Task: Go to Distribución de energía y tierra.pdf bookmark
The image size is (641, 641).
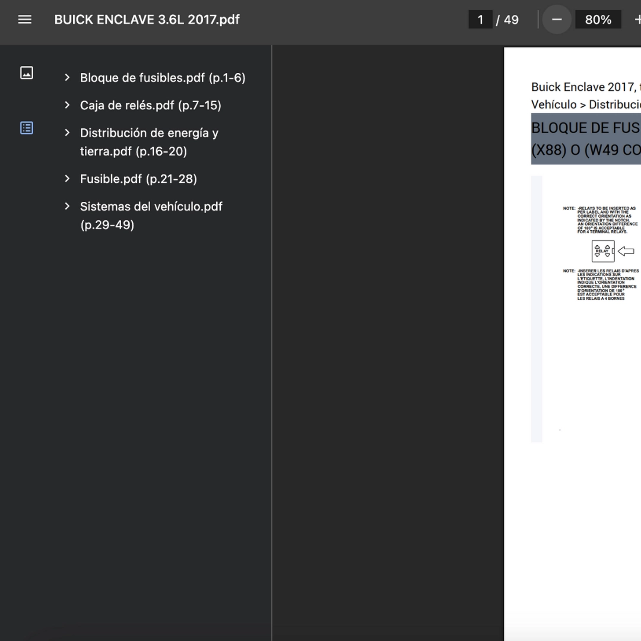Action: coord(149,142)
